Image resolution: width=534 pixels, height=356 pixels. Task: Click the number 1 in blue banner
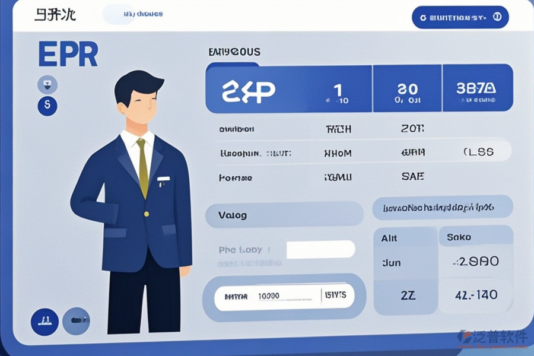tap(338, 91)
